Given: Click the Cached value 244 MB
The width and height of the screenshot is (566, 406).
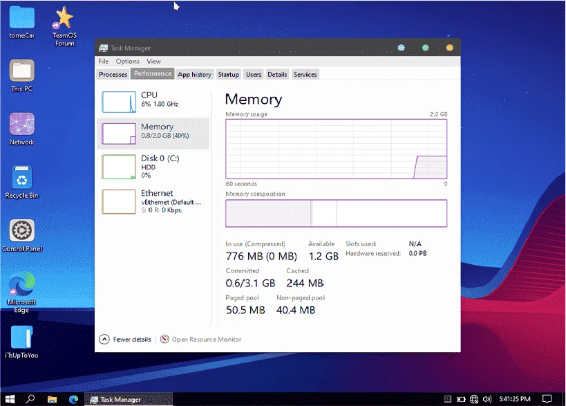Looking at the screenshot, I should click(305, 283).
